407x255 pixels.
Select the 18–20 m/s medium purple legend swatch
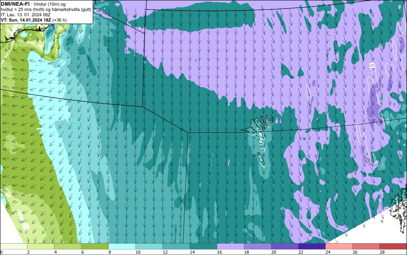258,246
